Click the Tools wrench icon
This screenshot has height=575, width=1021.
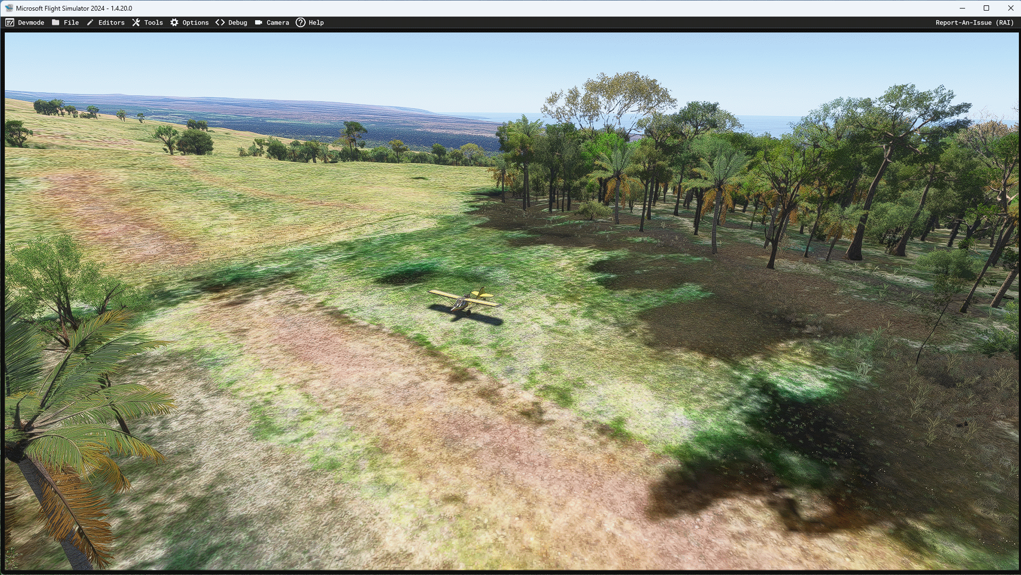[136, 22]
